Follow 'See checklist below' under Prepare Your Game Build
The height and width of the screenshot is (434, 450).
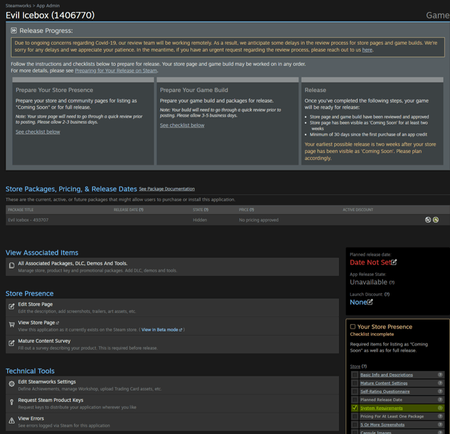[182, 125]
